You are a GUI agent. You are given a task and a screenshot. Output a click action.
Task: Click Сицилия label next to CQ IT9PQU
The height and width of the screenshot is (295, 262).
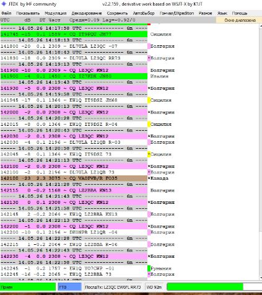coord(161,34)
